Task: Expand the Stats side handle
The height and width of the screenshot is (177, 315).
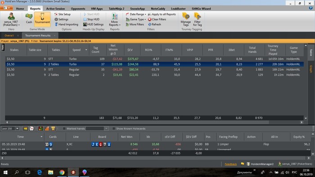Action: [x=3, y=48]
